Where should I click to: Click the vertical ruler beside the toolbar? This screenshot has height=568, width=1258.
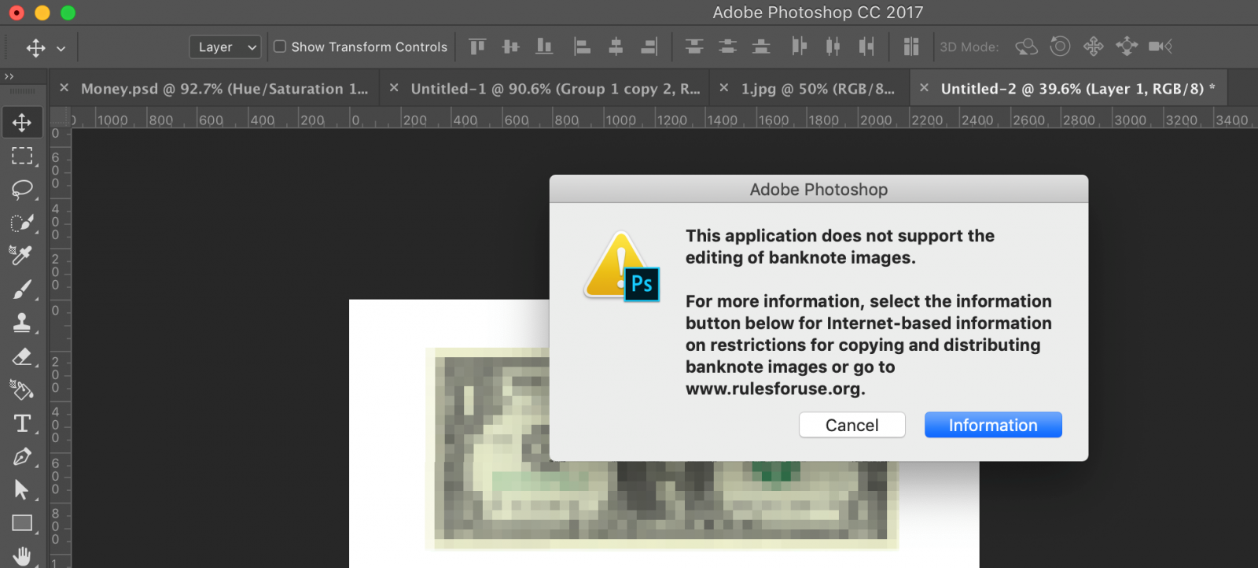(x=60, y=348)
